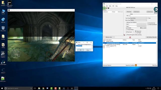This screenshot has width=161, height=90.
Task: Click the scan Value input field
Action: coord(144,15)
